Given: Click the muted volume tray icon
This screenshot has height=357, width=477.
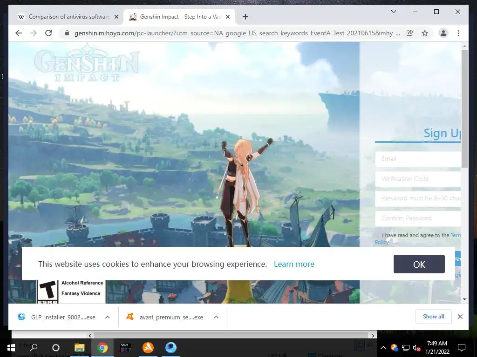Looking at the screenshot, I should pyautogui.click(x=417, y=348).
